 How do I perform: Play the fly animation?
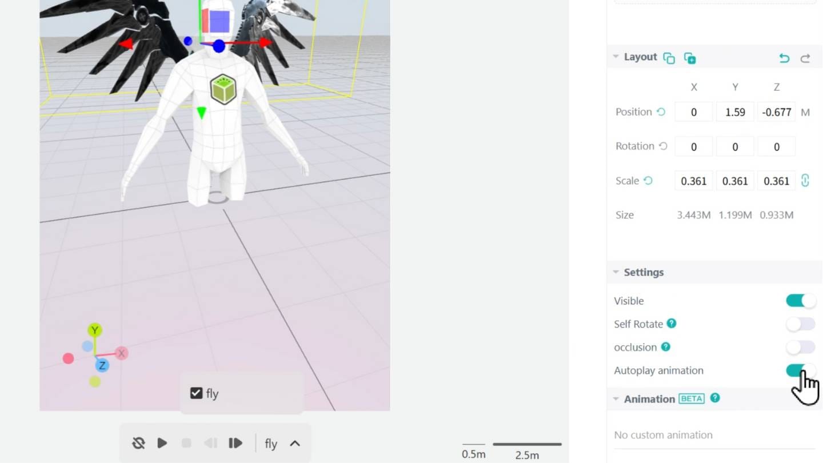coord(162,442)
